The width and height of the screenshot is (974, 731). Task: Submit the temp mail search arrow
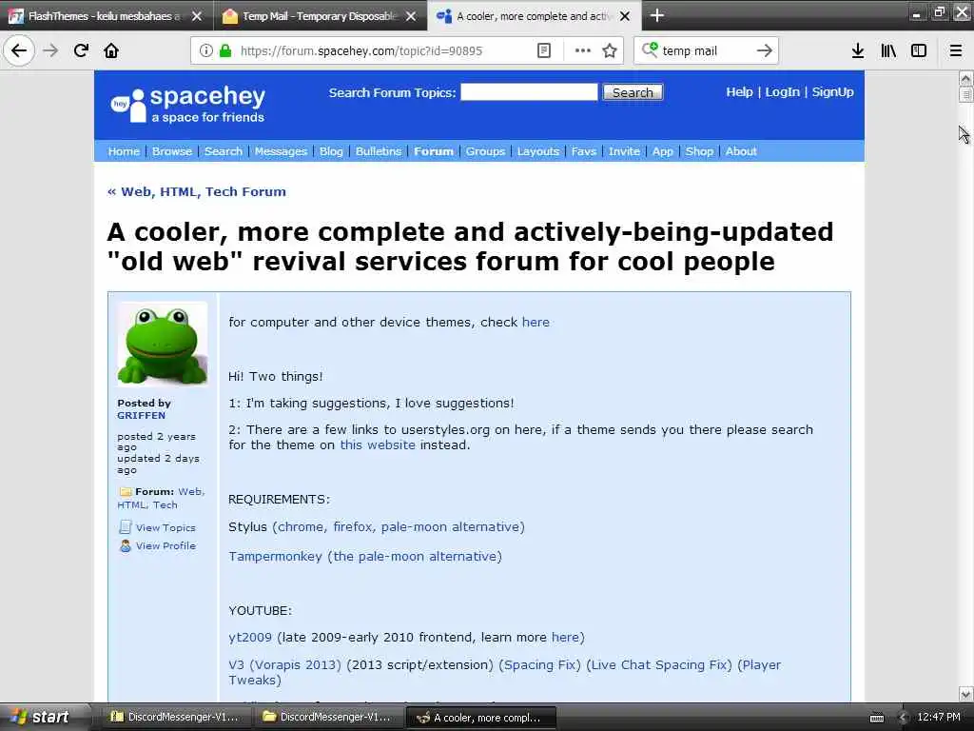point(765,50)
